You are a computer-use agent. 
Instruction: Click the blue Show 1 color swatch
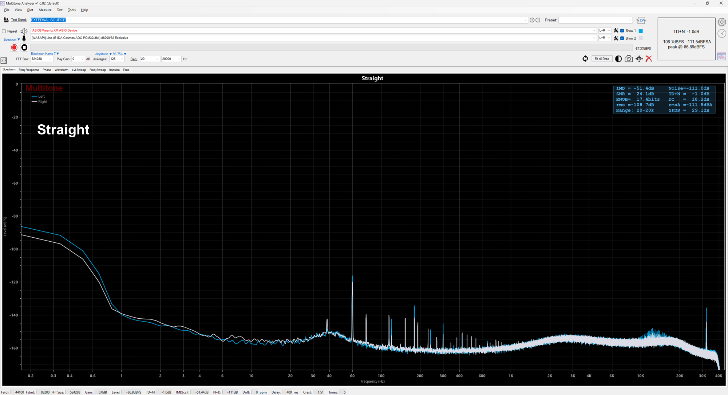pyautogui.click(x=641, y=31)
